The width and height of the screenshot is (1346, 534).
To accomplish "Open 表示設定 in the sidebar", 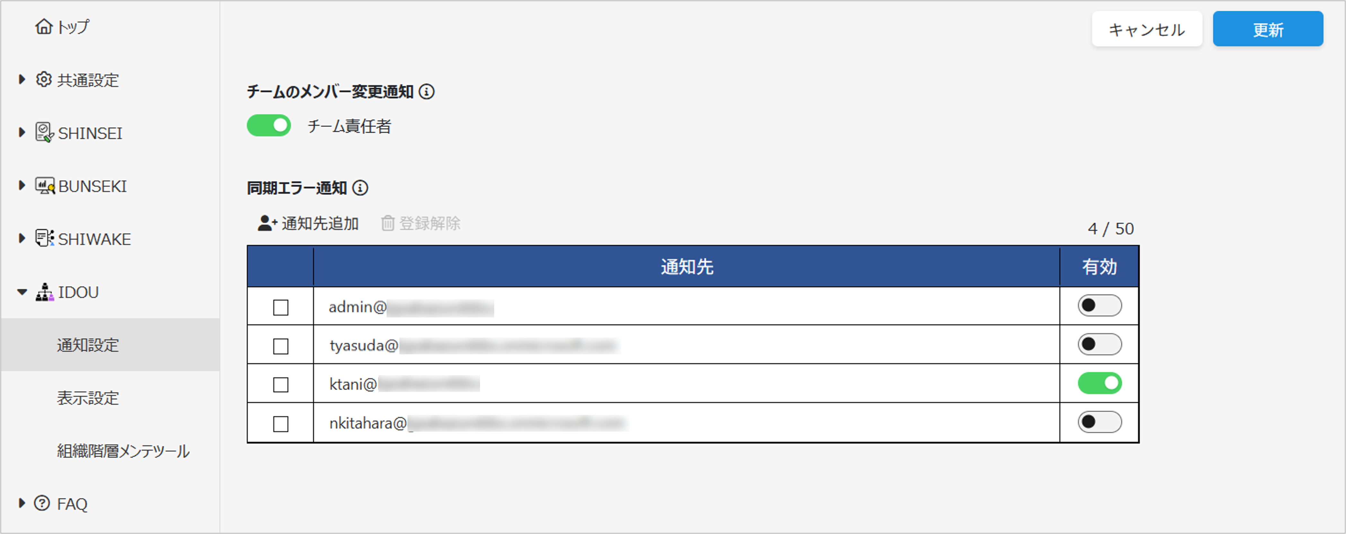I will tap(88, 398).
